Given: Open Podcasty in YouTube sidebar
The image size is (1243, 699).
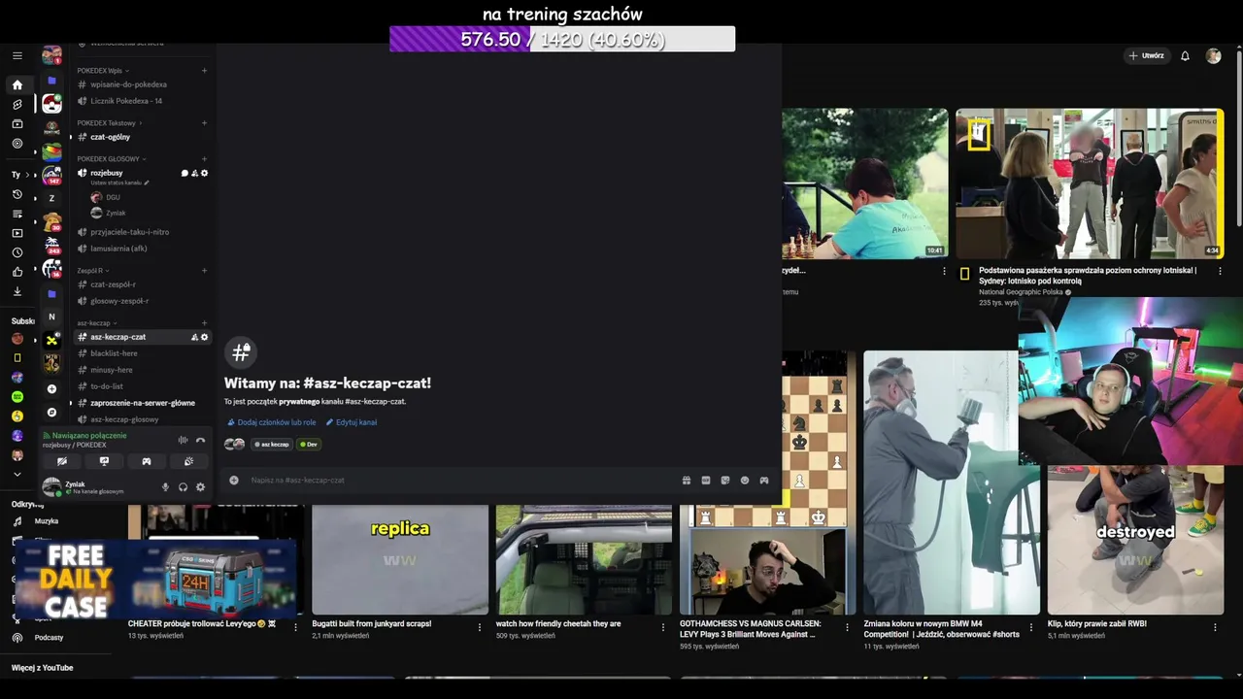Looking at the screenshot, I should pyautogui.click(x=49, y=638).
